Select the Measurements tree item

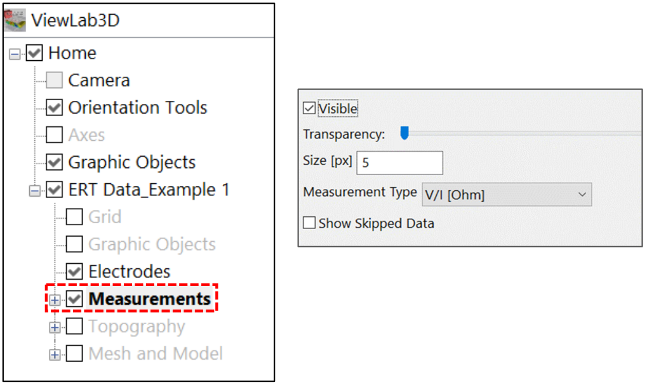(149, 299)
